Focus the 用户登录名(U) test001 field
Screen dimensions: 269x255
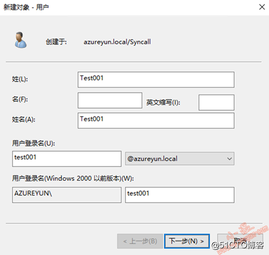[67, 159]
